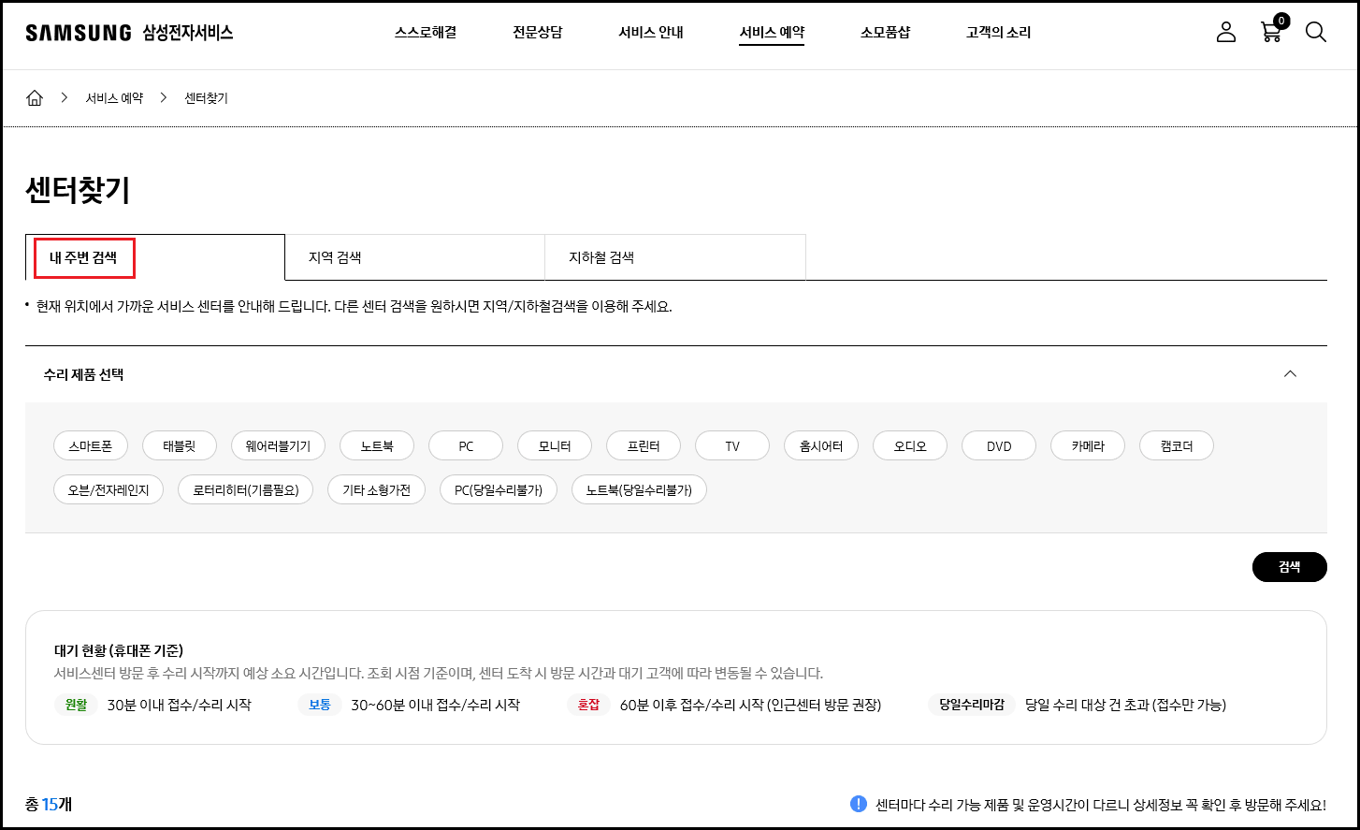1360x830 pixels.
Task: Select the 노트북(당일수리불가) product chip
Action: tap(639, 489)
